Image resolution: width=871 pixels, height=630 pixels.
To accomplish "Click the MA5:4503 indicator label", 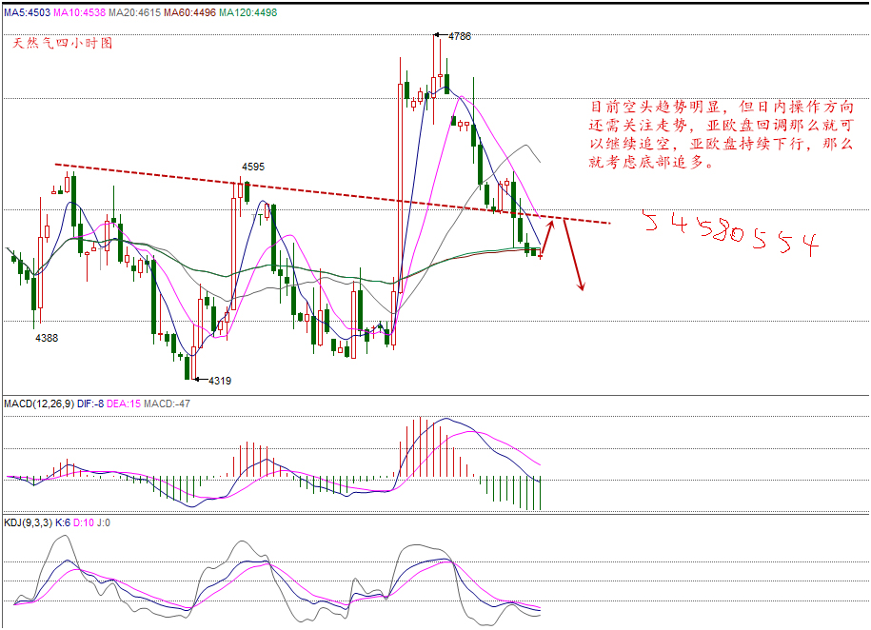I will click(26, 12).
